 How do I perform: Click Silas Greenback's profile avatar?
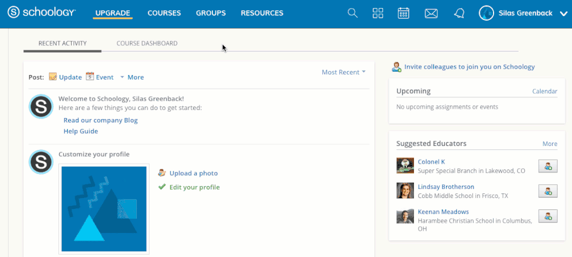click(486, 13)
